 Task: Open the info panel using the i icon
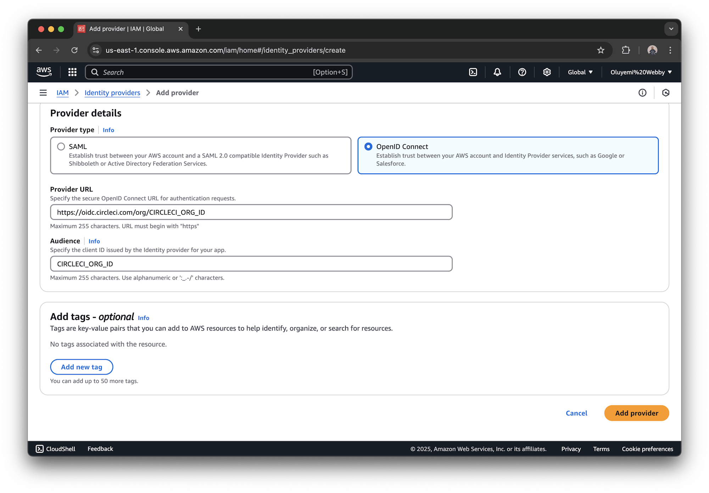click(x=642, y=93)
